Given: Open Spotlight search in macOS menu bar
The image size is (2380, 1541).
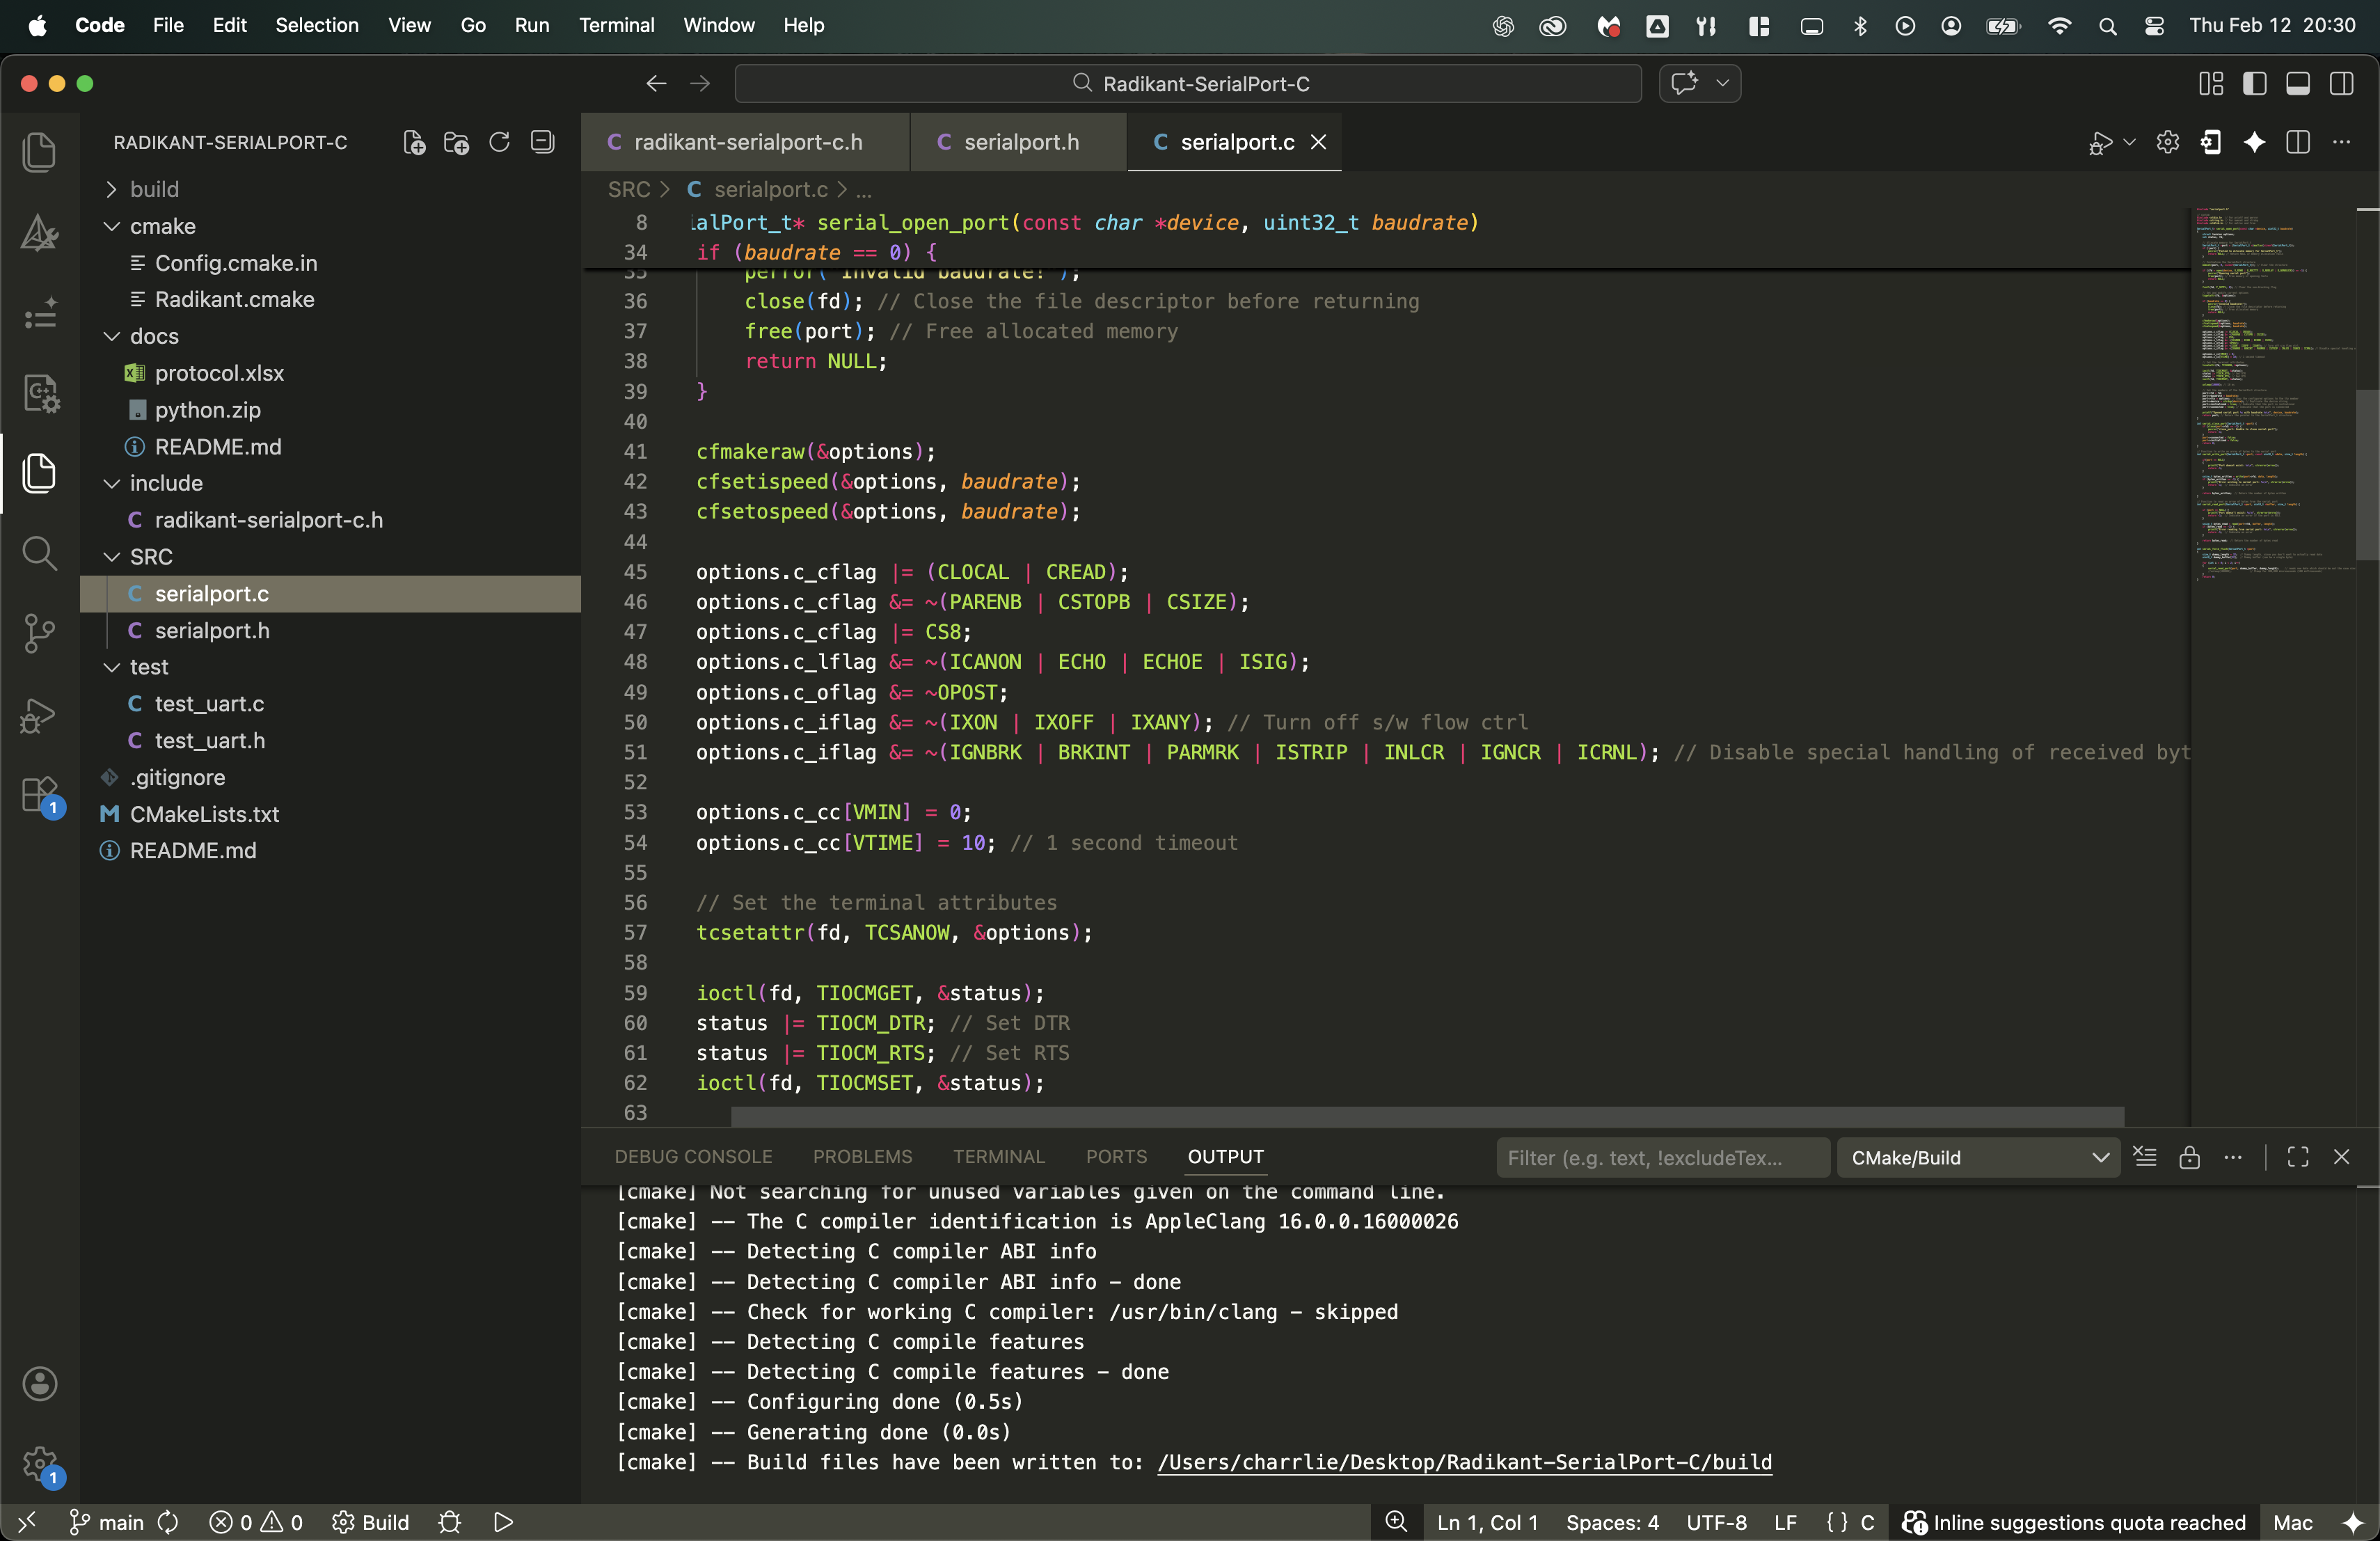Looking at the screenshot, I should [x=2107, y=26].
